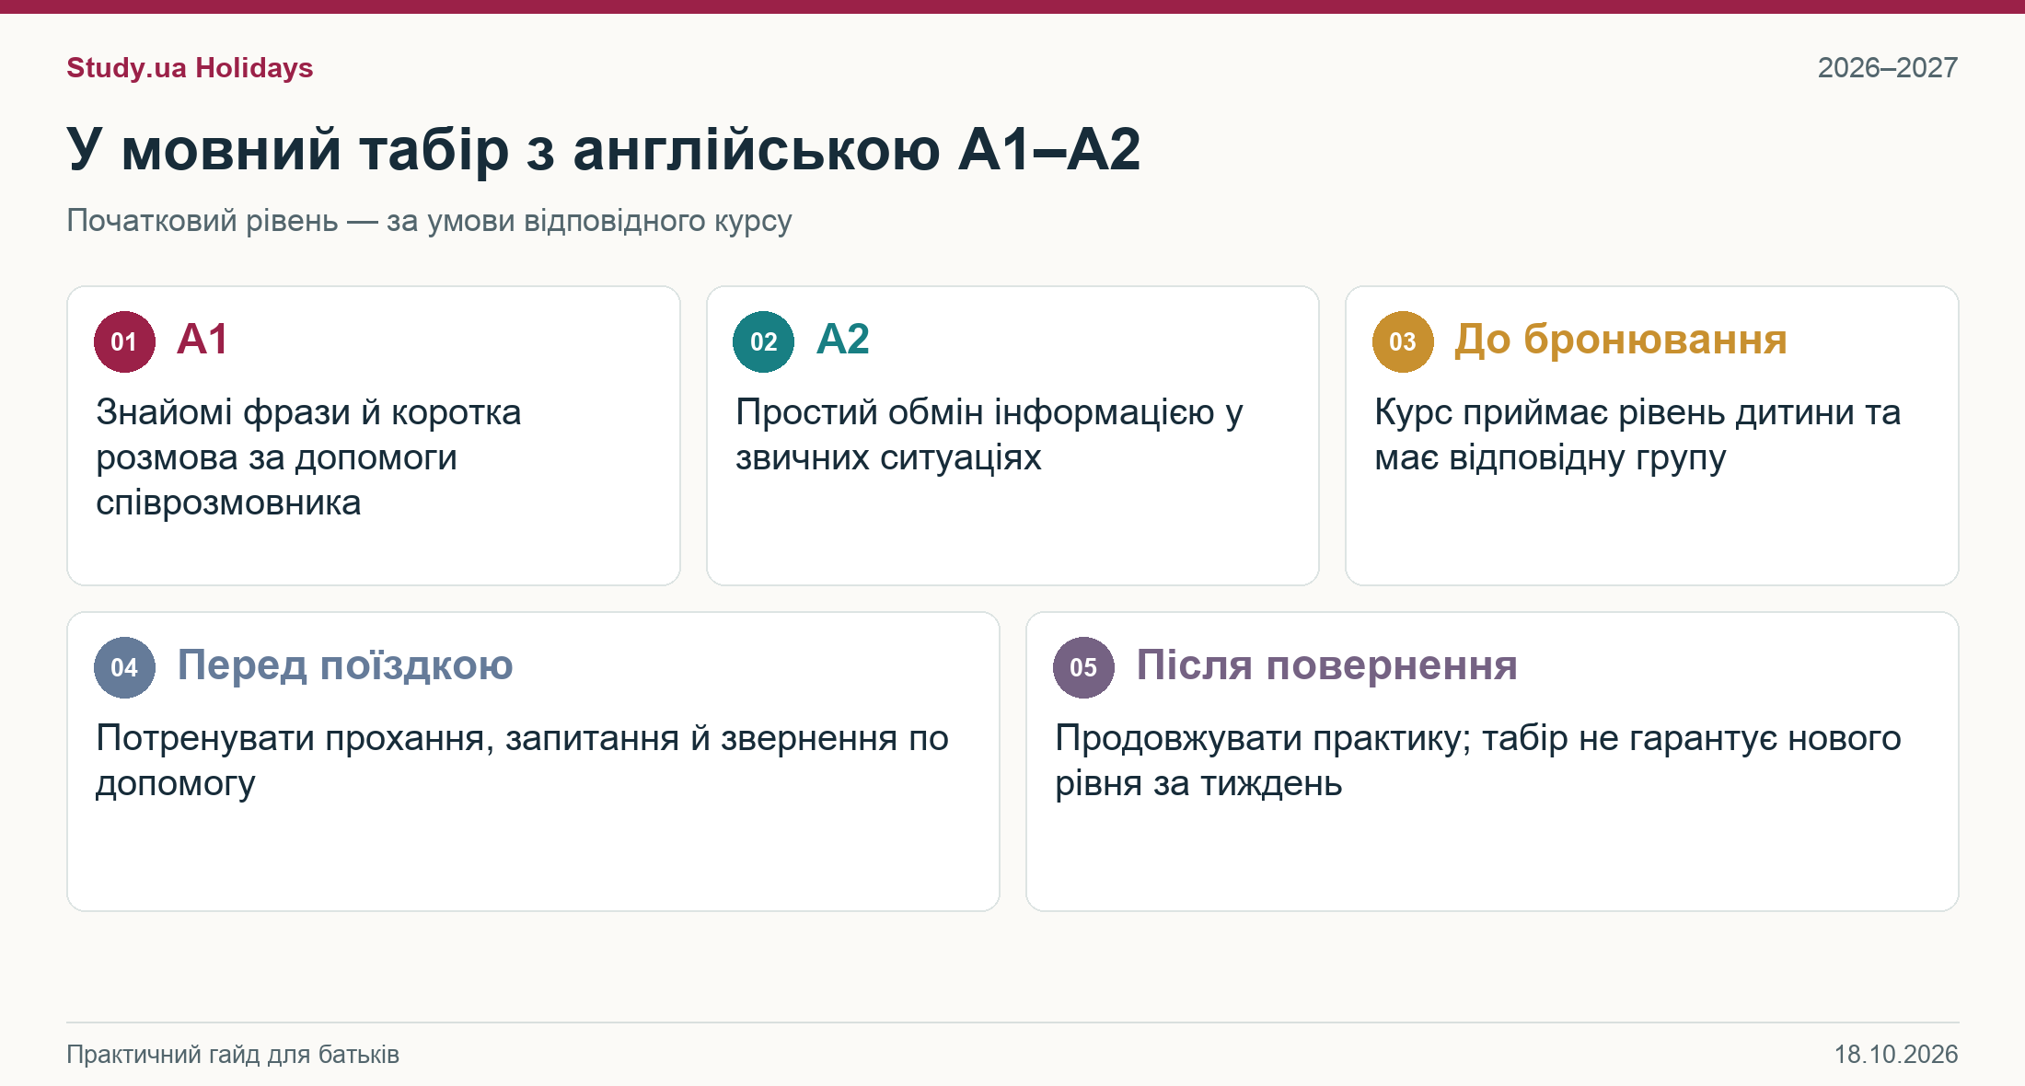Click the title 'У мовний табір з англійською A1–A2'
The image size is (2025, 1086).
604,149
